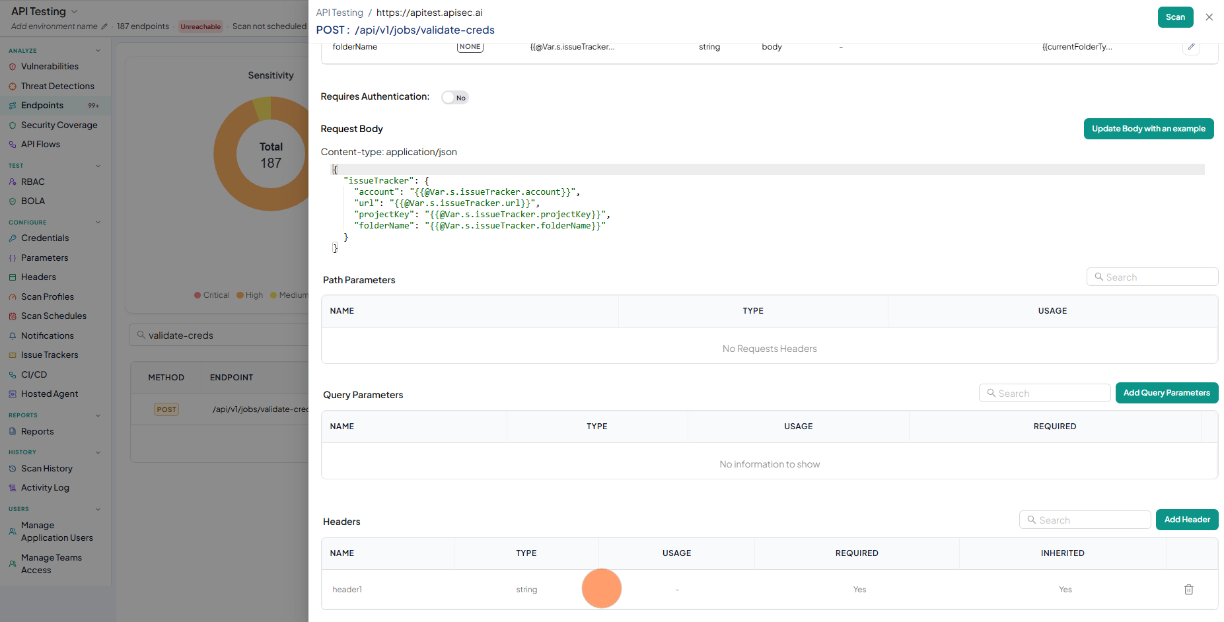Toggle Requires Authentication switch
The width and height of the screenshot is (1224, 622).
pyautogui.click(x=455, y=98)
